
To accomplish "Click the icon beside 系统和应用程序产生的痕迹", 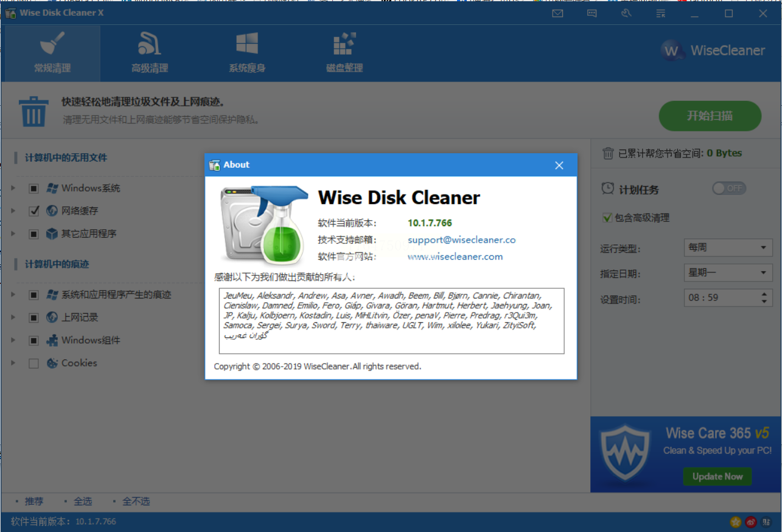I will coord(52,295).
